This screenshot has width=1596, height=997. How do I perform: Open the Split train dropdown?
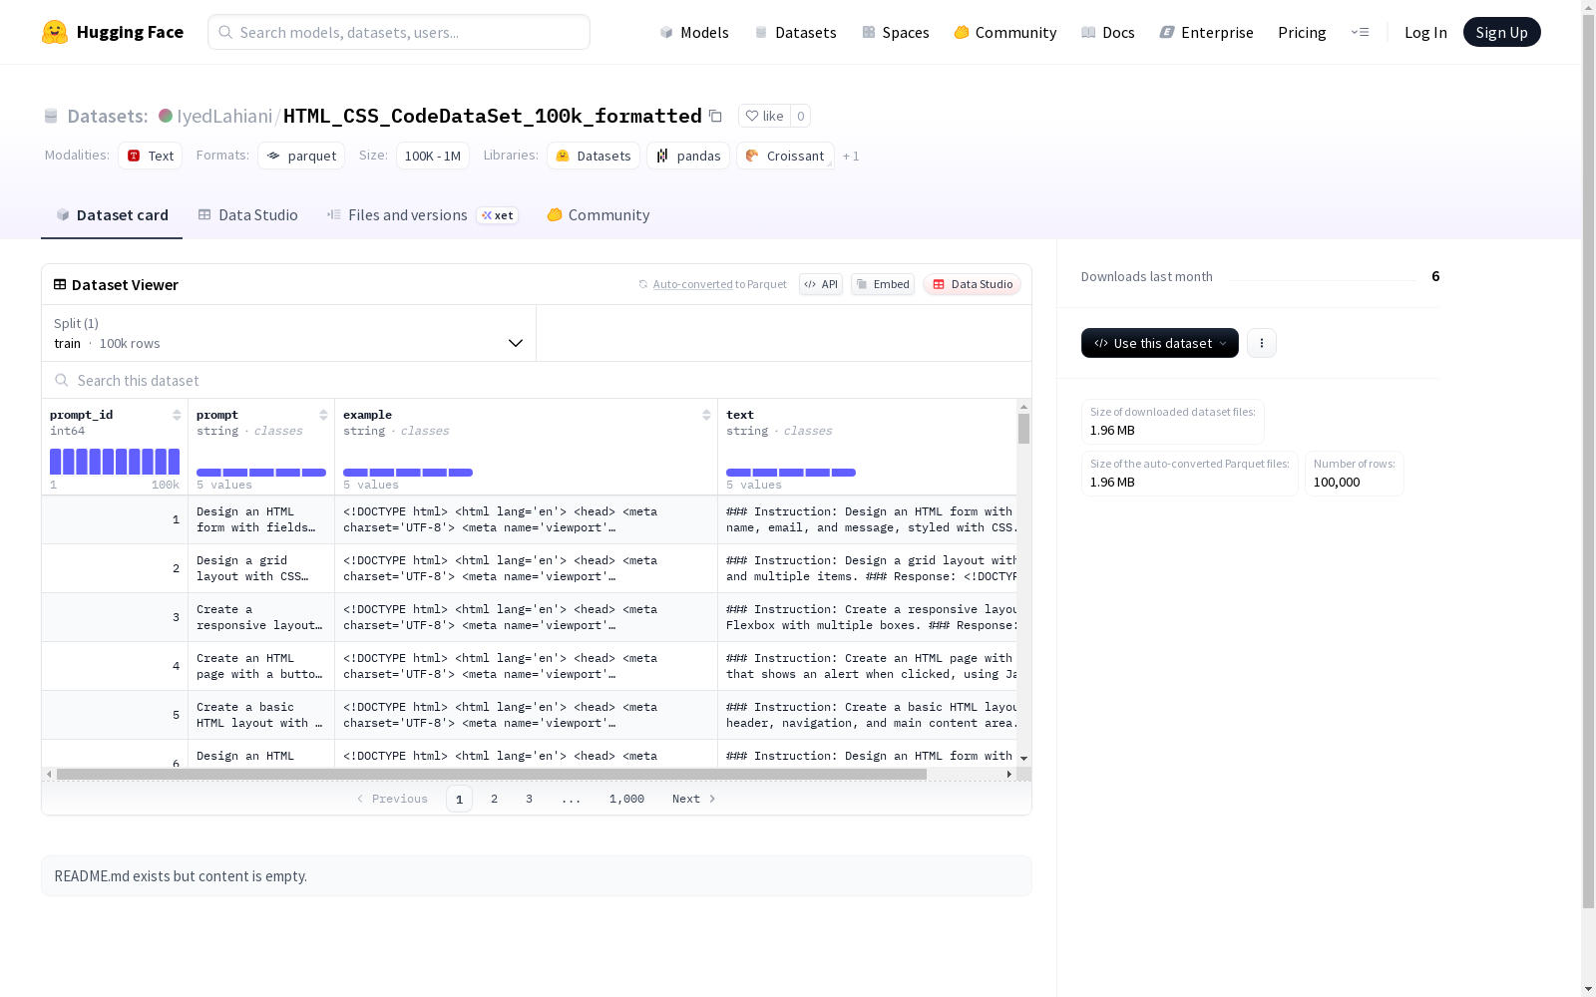point(288,333)
